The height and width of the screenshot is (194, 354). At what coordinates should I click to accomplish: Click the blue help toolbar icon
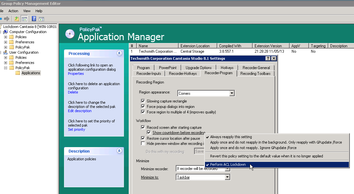pos(34,19)
